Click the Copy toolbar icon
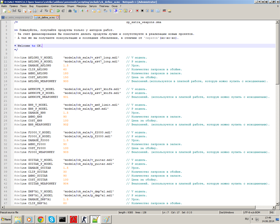Image resolution: width=280 pixels, height=224 pixels. click(46, 11)
